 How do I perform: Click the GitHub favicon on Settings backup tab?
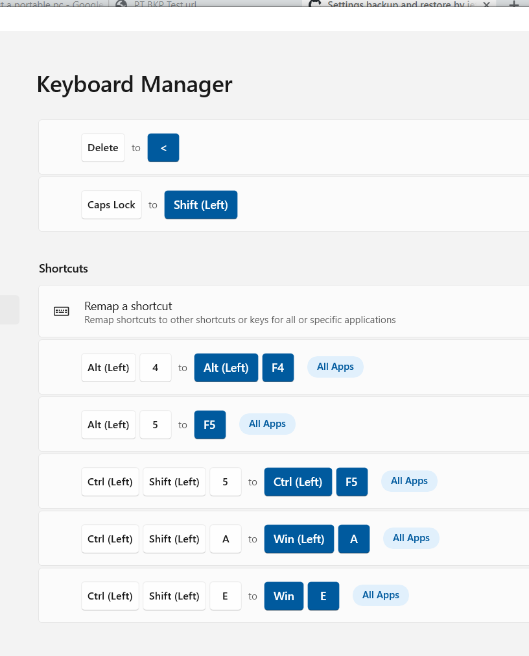pos(314,4)
